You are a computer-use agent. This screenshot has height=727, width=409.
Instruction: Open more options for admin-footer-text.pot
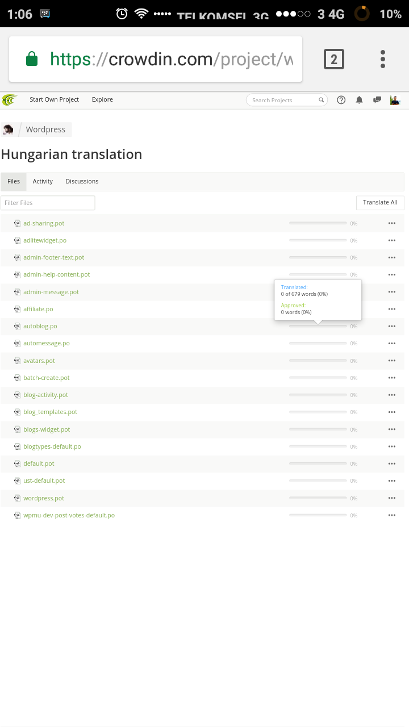click(x=391, y=257)
